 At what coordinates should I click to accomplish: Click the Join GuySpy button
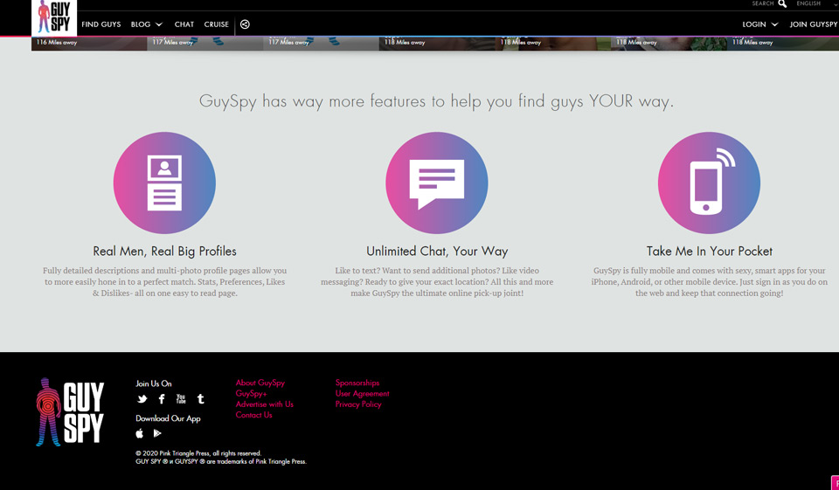tap(813, 24)
